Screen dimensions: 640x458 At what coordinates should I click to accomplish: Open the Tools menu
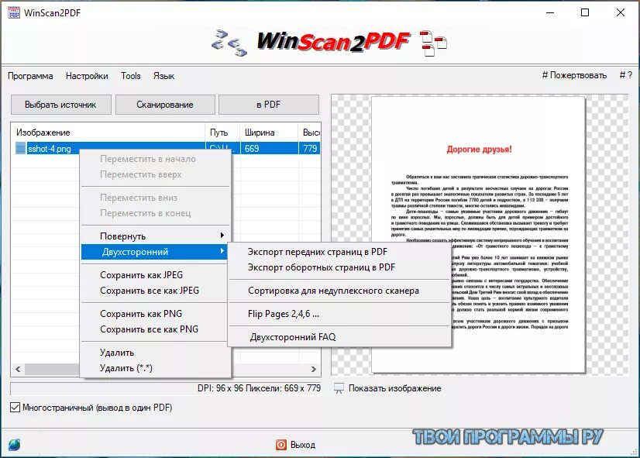tap(131, 76)
